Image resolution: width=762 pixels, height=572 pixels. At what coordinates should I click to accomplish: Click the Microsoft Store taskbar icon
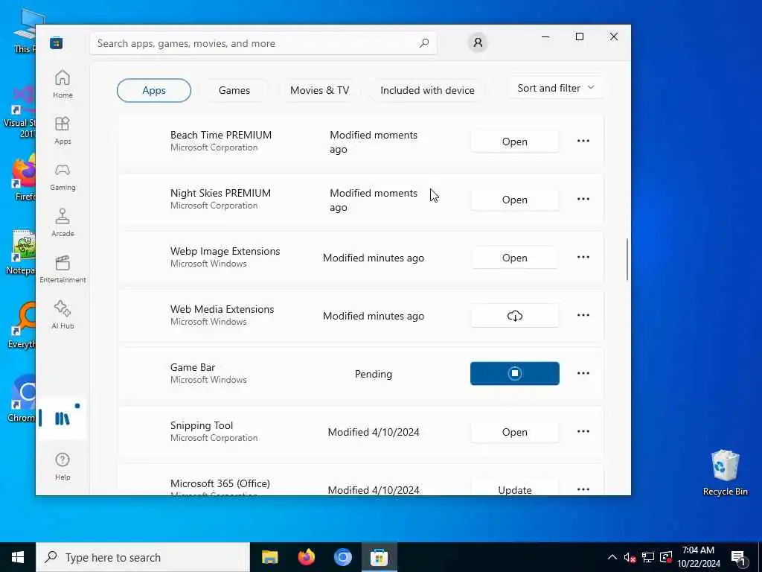pos(379,557)
